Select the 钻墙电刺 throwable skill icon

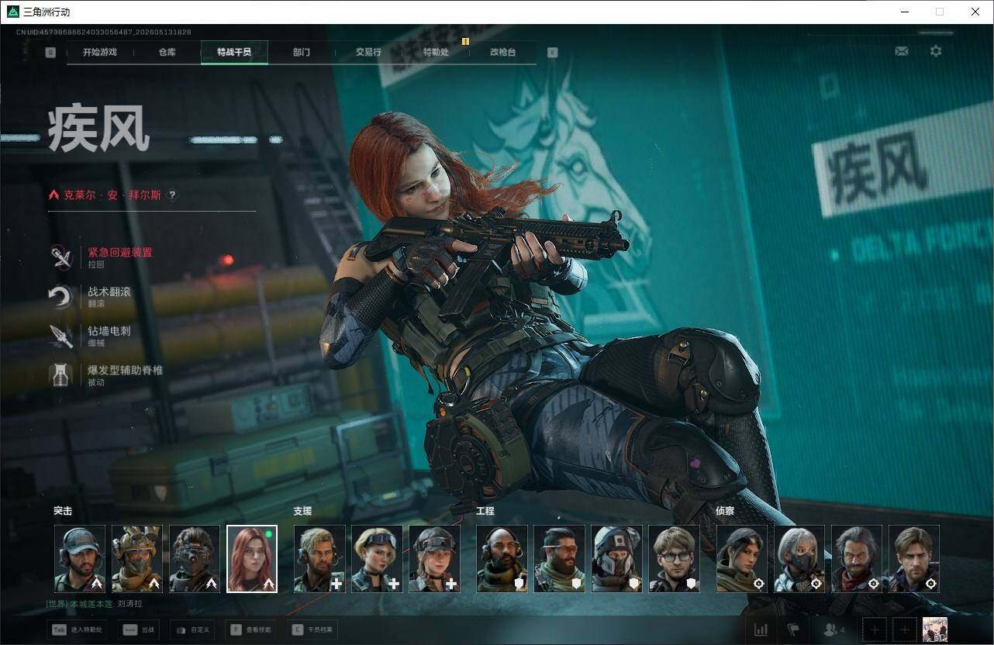click(61, 336)
